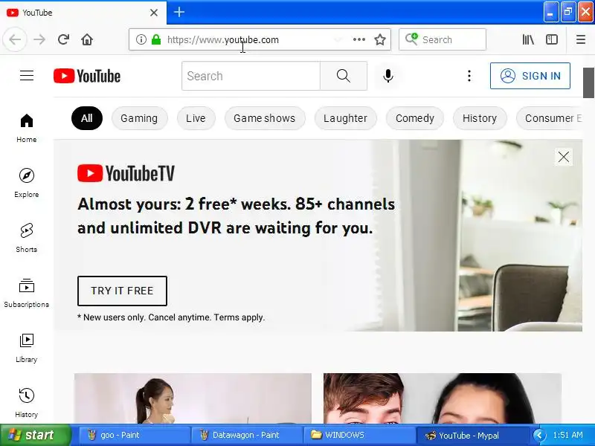The height and width of the screenshot is (446, 595).
Task: Open Subscriptions in sidebar
Action: point(27,293)
